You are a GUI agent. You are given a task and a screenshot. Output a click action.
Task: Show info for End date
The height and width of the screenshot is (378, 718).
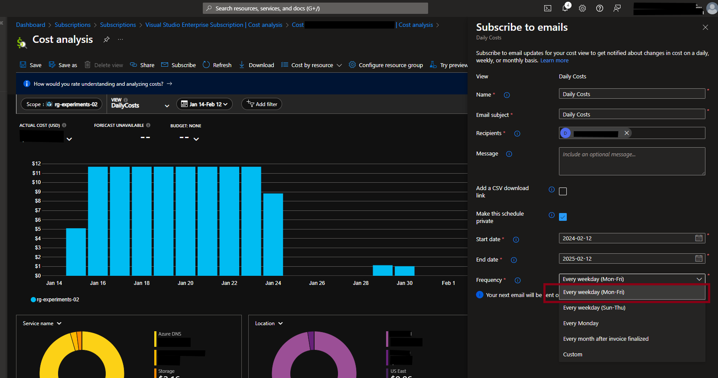(514, 260)
